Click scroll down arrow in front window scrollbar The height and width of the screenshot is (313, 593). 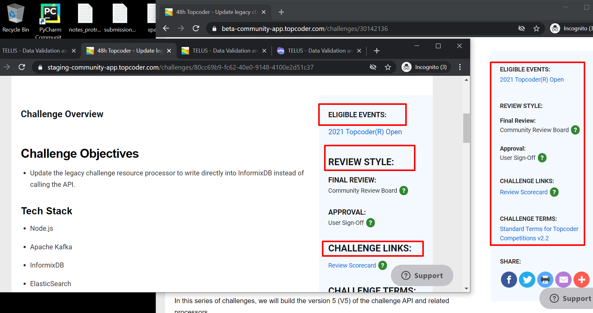coord(466,289)
